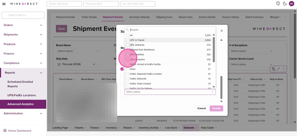
Task: Open the Help Guide bottom tab
Action: 209,128
